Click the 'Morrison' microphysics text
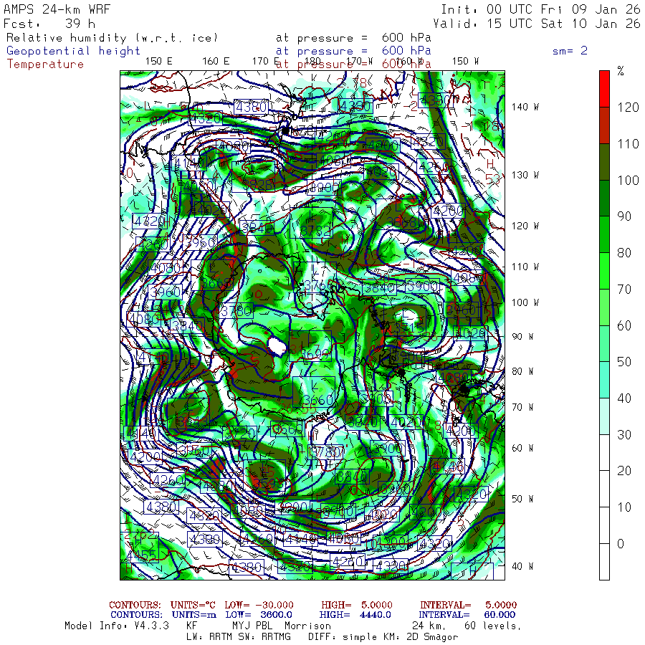645x645 pixels. click(x=307, y=626)
